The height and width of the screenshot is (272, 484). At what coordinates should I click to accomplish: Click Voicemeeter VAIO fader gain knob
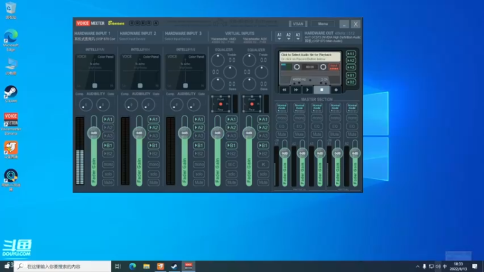click(218, 133)
